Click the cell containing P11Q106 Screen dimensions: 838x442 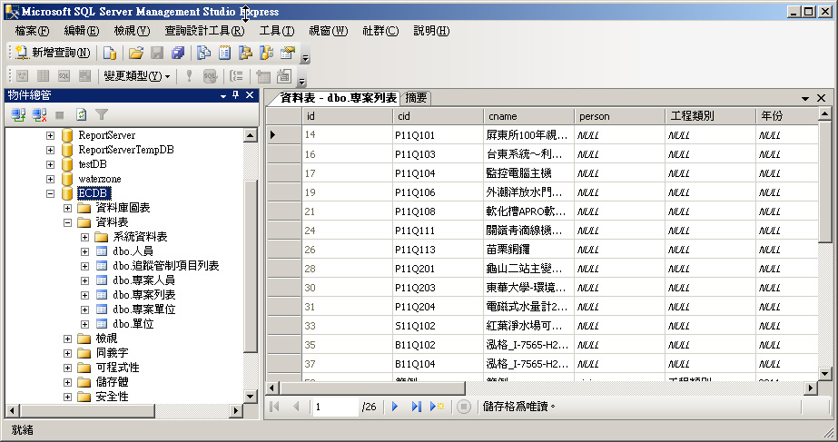click(x=438, y=192)
